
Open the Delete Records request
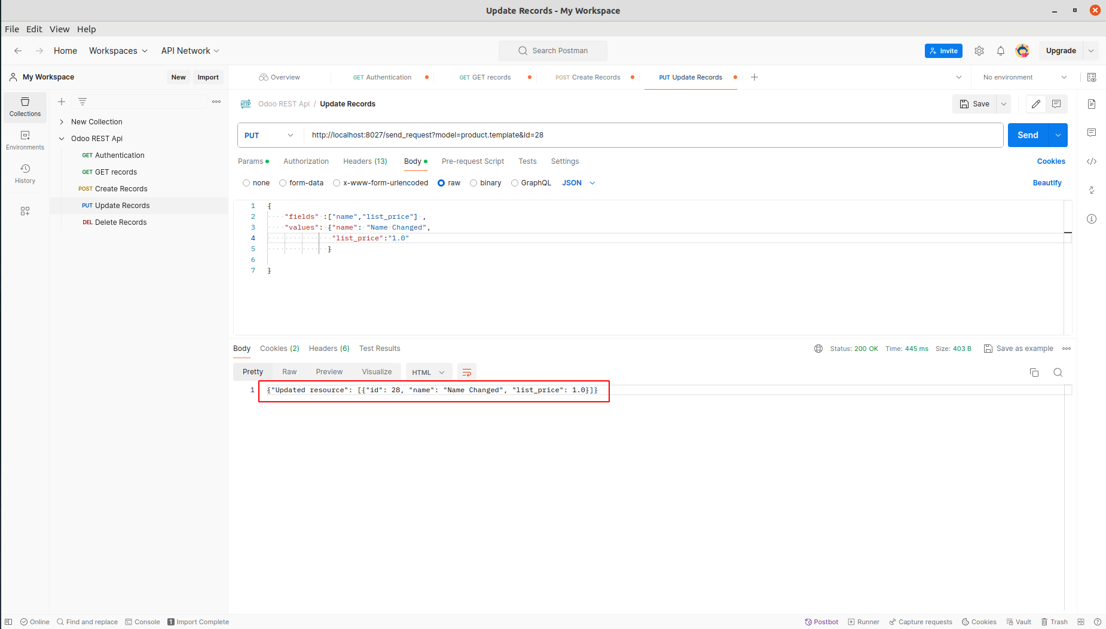(x=121, y=222)
